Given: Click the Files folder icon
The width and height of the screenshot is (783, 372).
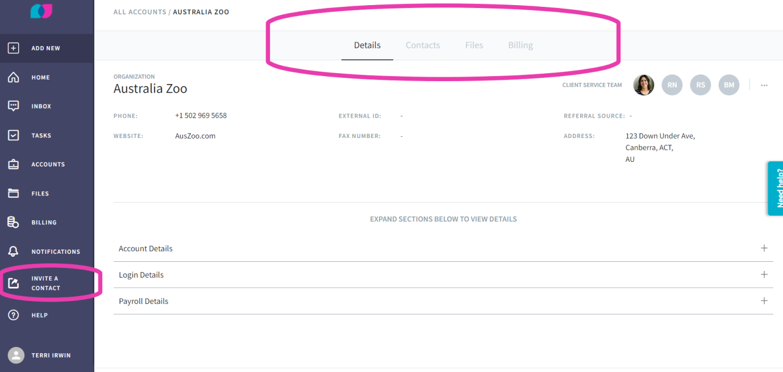Looking at the screenshot, I should [13, 193].
